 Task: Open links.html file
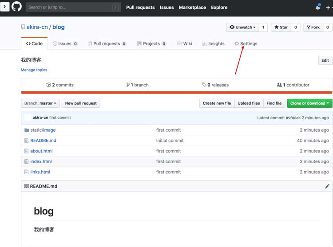(x=40, y=172)
